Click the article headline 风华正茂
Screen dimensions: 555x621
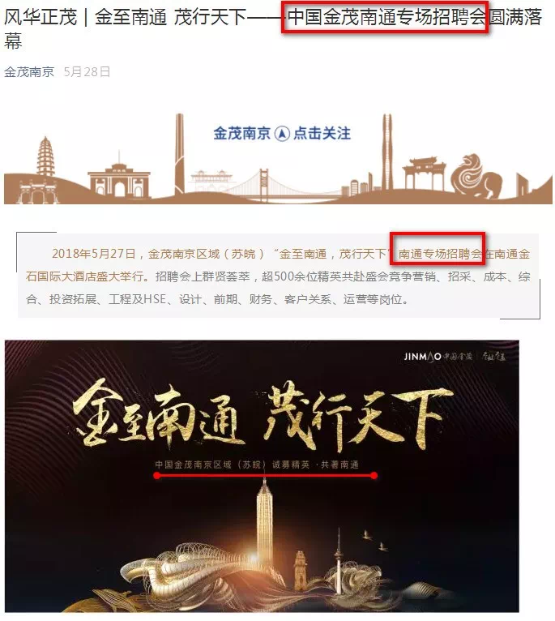tap(41, 17)
